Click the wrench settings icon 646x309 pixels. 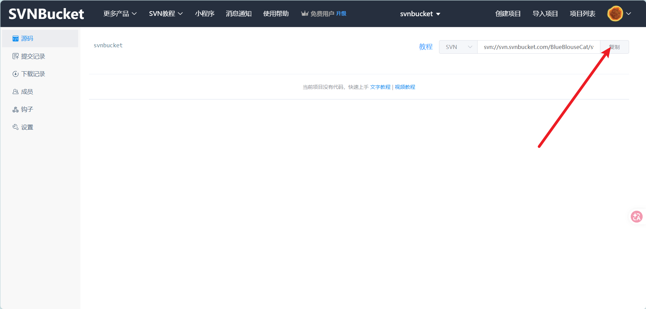point(16,127)
